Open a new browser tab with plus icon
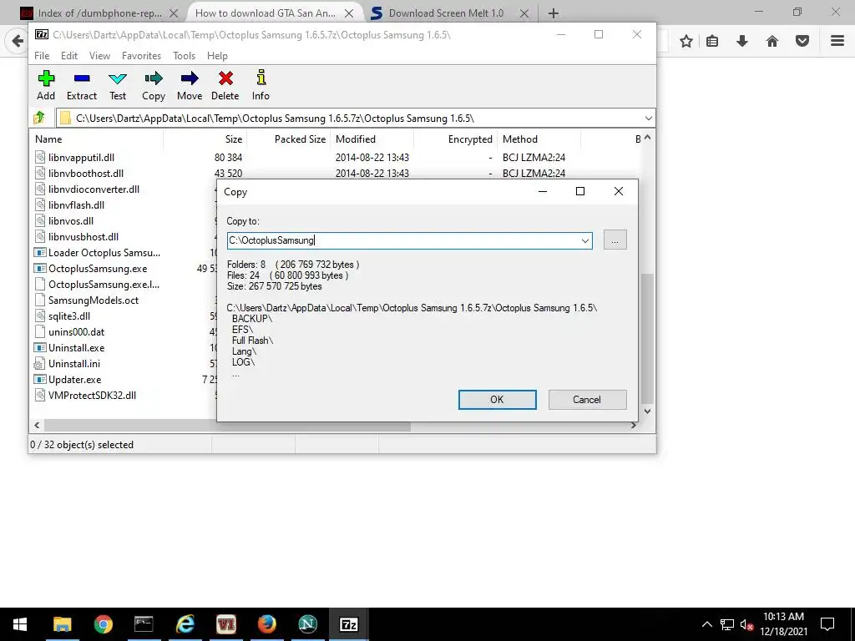 554,13
